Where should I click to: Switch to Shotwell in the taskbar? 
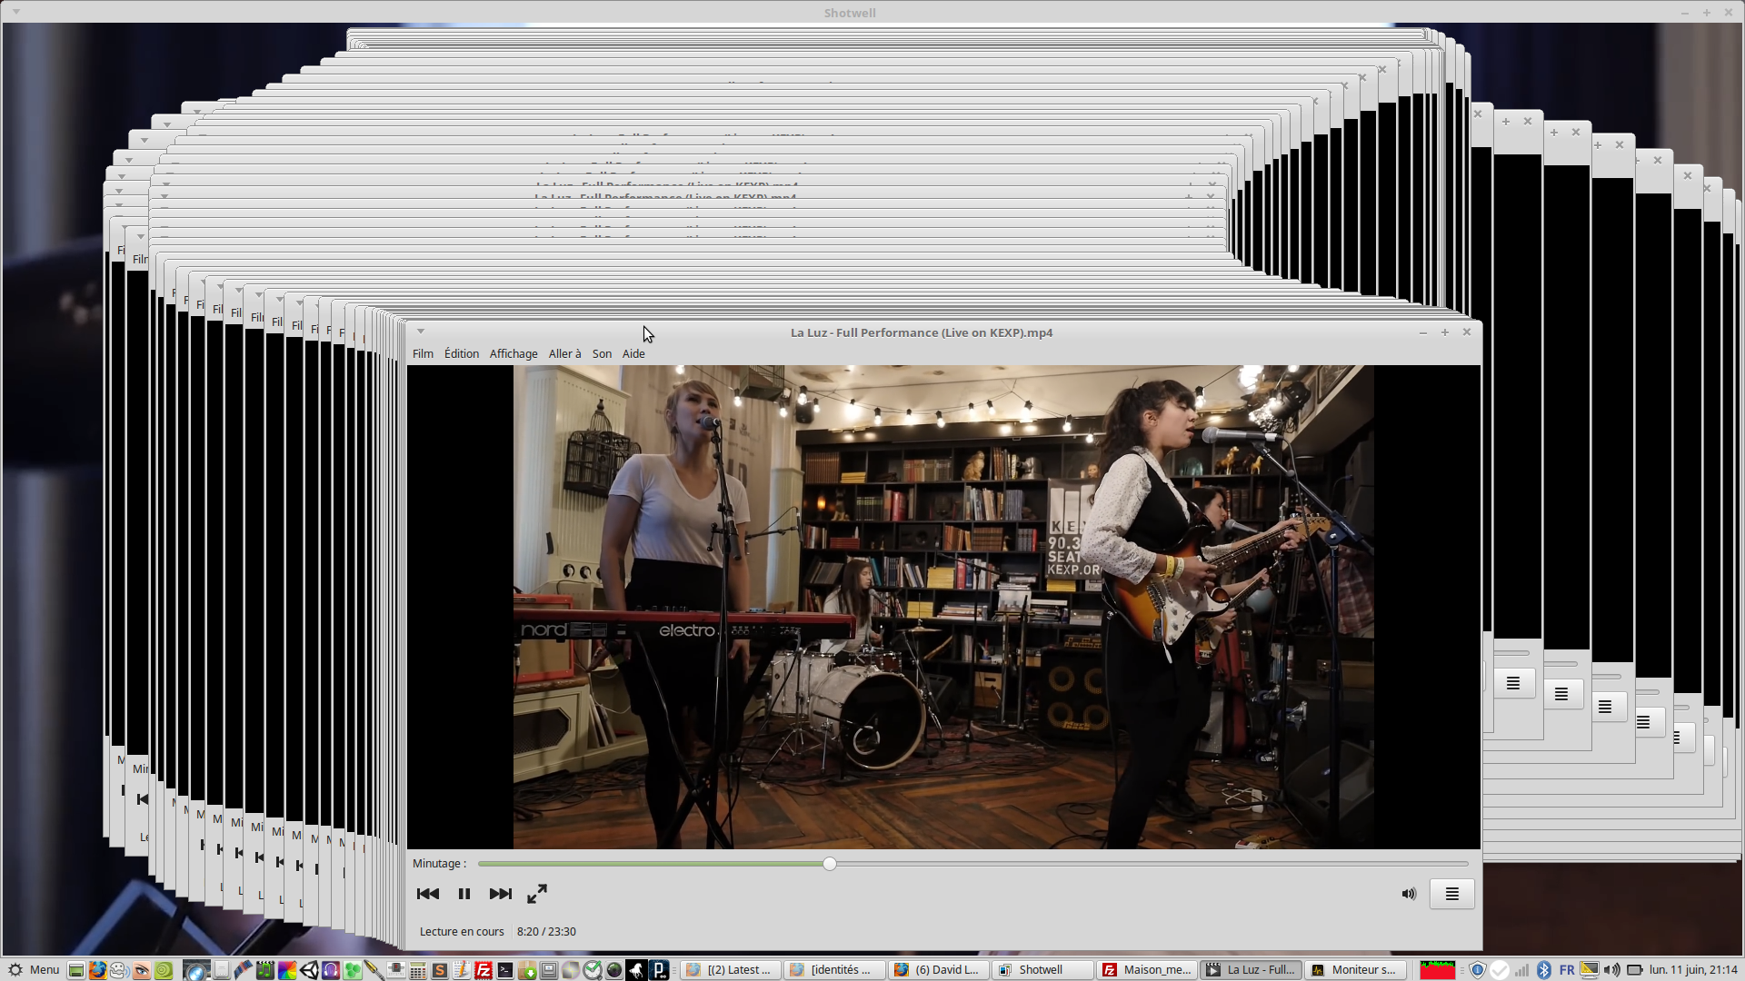pyautogui.click(x=1042, y=970)
